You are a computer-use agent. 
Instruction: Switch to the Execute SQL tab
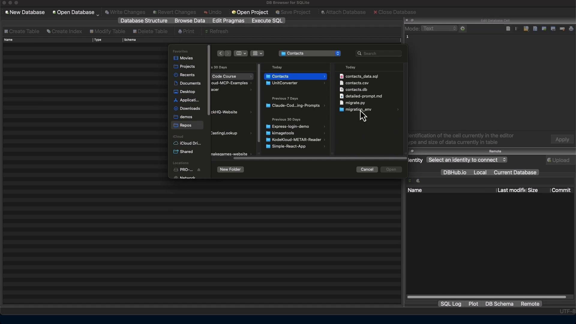[267, 21]
